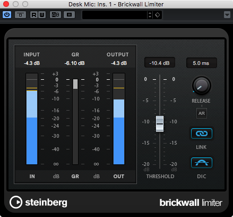The height and width of the screenshot is (217, 233).
Task: Click the side-chain/bypass routing icon
Action: pos(20,15)
